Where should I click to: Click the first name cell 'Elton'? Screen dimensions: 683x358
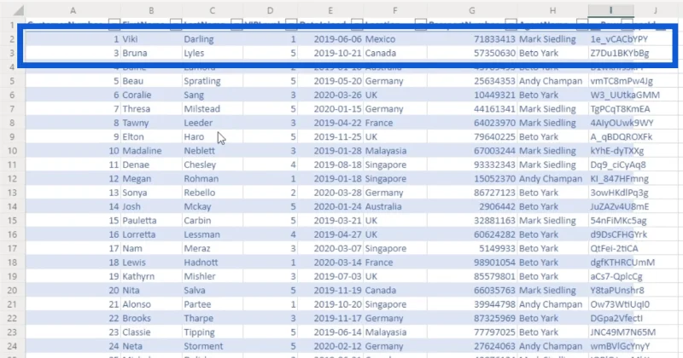tap(151, 136)
